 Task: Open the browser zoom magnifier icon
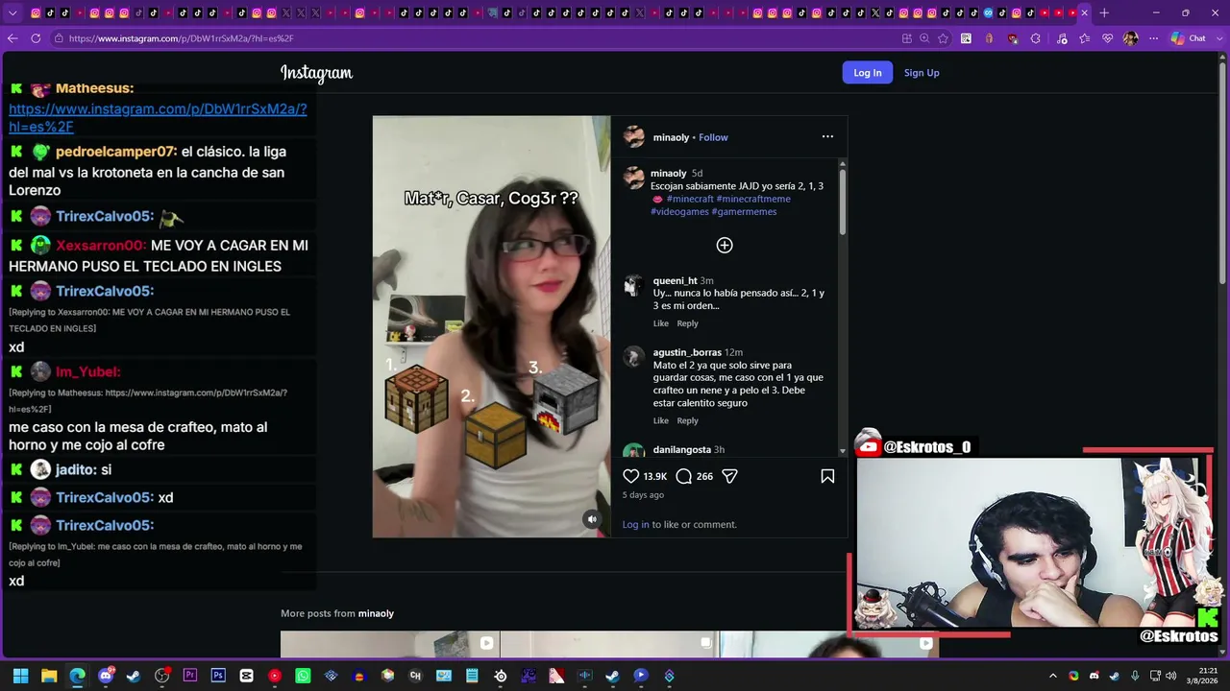[924, 38]
